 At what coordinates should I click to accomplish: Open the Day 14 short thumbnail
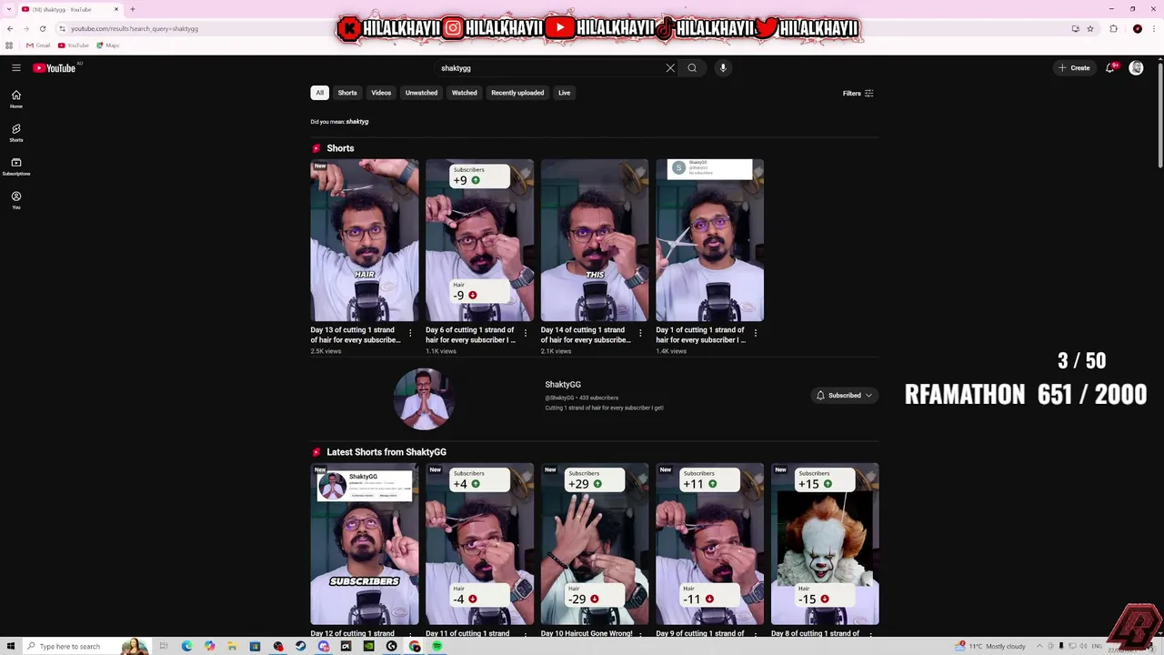[x=595, y=240]
